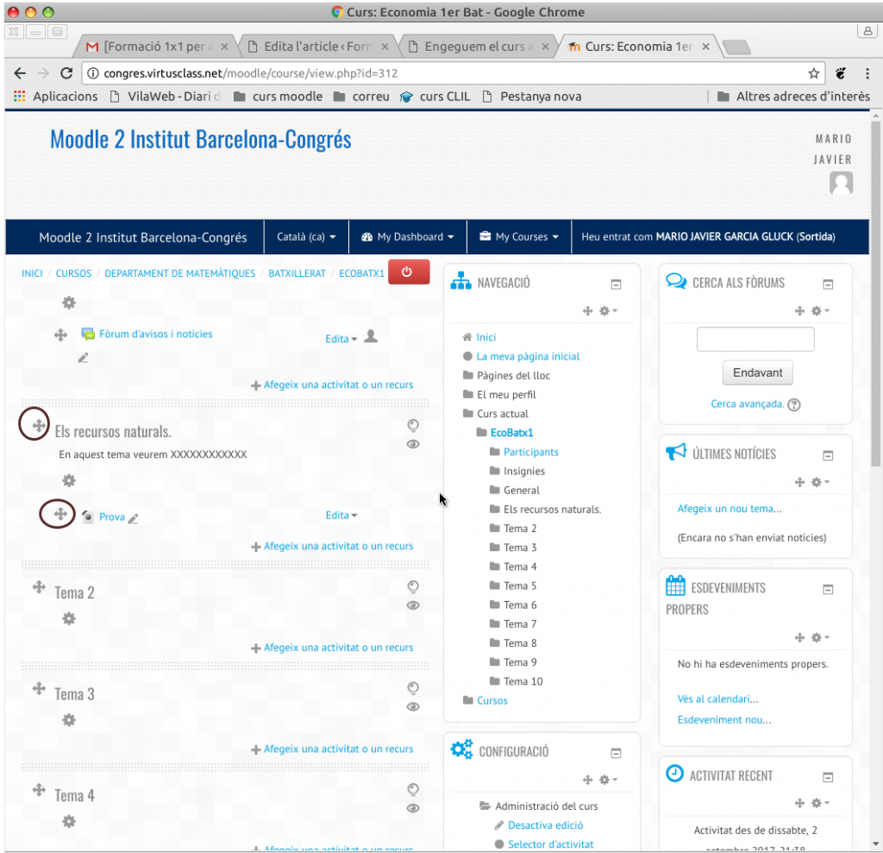Hide Els recursos naturals section with eye icon

[x=413, y=444]
